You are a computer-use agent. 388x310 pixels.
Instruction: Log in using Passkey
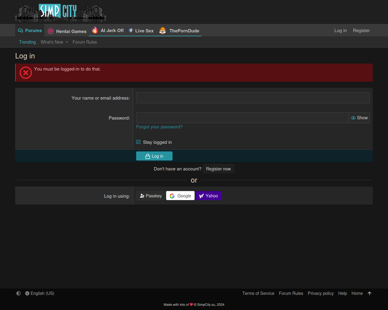tap(151, 196)
